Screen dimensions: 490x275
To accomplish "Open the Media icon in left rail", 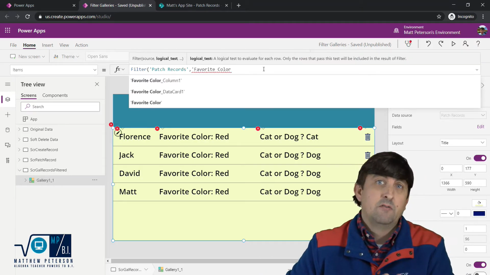I will 8,145.
